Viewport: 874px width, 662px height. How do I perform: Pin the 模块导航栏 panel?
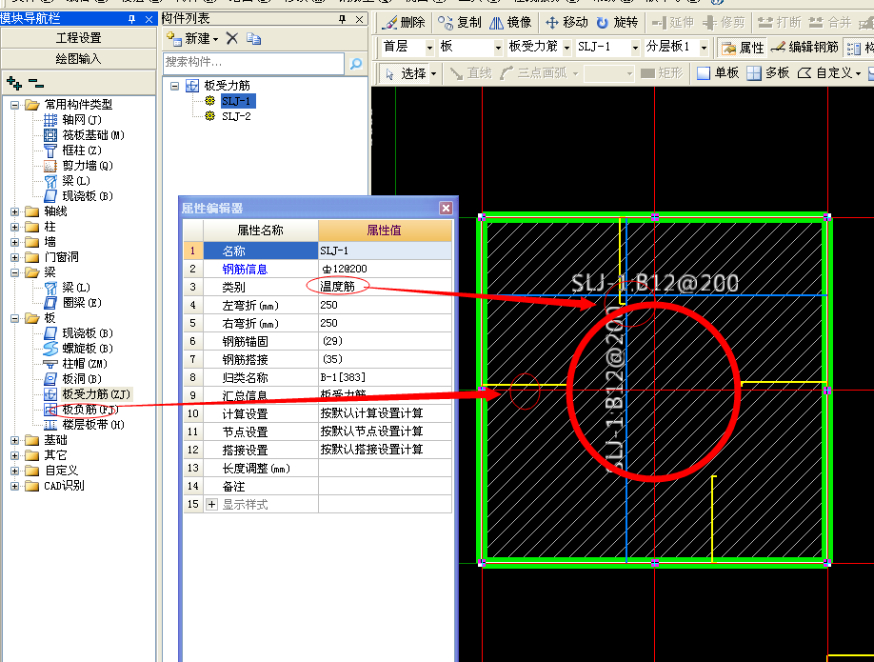pyautogui.click(x=131, y=19)
